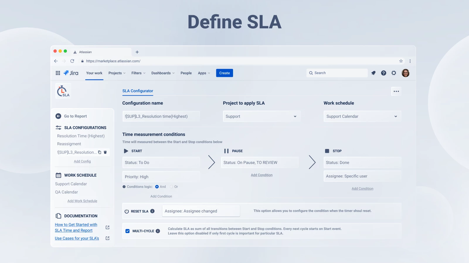Screen dimensions: 469x263
Task: Disable the Multi-Cycle checkbox
Action: [127, 231]
